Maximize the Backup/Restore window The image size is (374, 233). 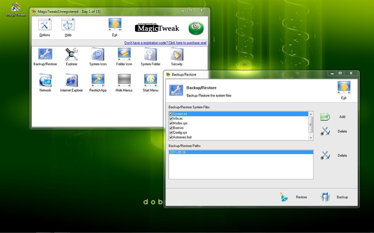[340, 73]
